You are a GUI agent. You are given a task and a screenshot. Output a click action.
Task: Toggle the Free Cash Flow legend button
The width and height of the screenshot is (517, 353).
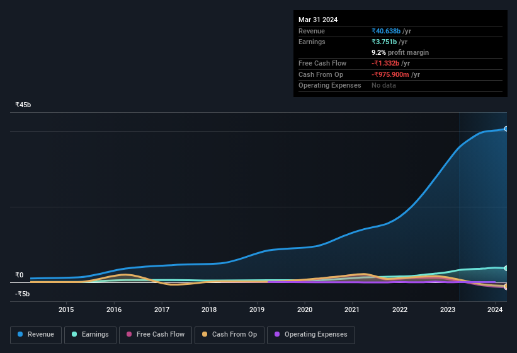click(x=156, y=335)
